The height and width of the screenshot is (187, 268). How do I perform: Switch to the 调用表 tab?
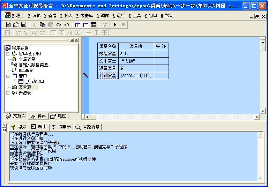61,127
